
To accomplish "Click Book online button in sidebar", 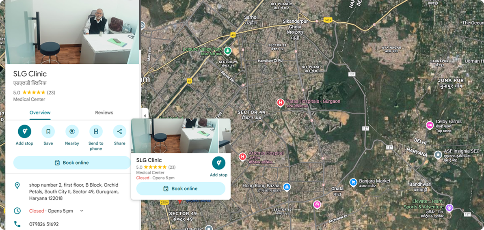I will coord(72,163).
